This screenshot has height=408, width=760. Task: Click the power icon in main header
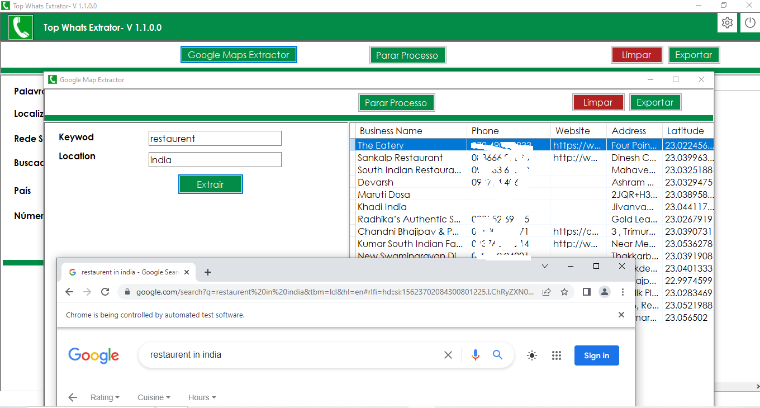[750, 23]
